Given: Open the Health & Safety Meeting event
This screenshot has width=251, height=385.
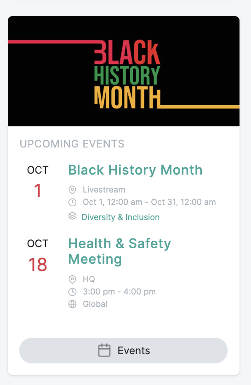Looking at the screenshot, I should click(120, 251).
